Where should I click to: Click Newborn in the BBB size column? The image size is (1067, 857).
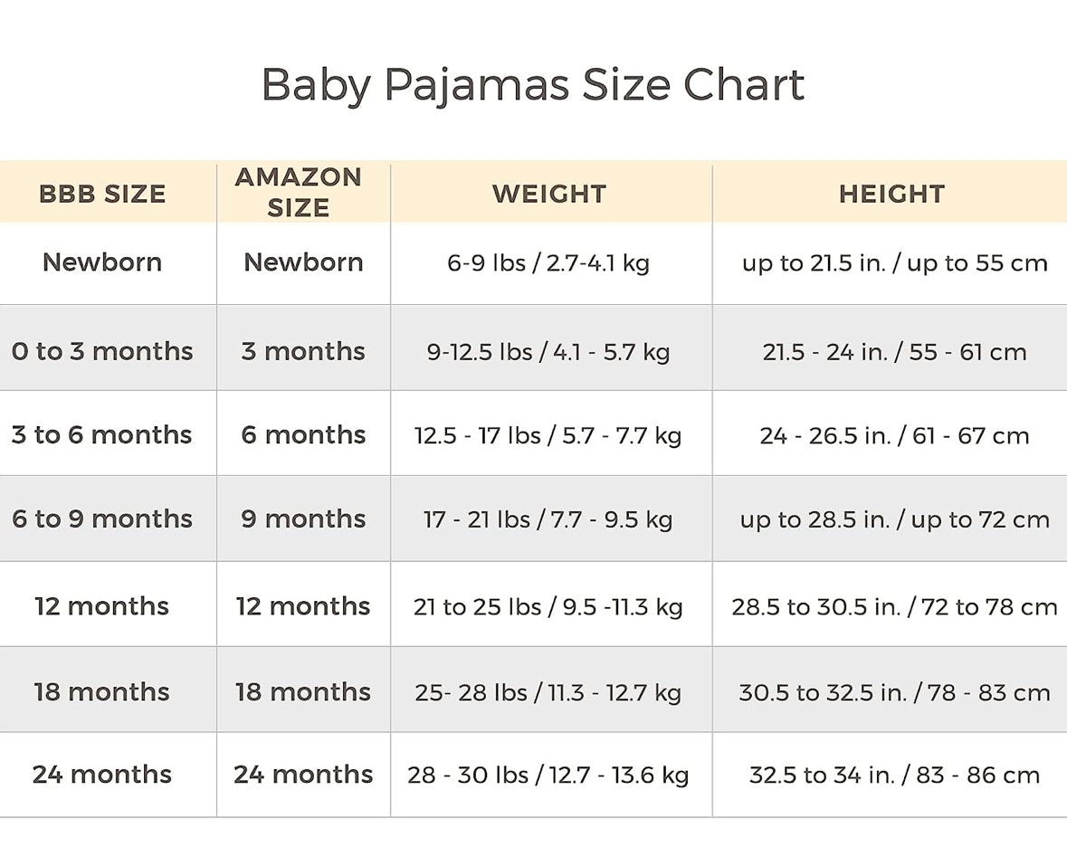[x=102, y=262]
